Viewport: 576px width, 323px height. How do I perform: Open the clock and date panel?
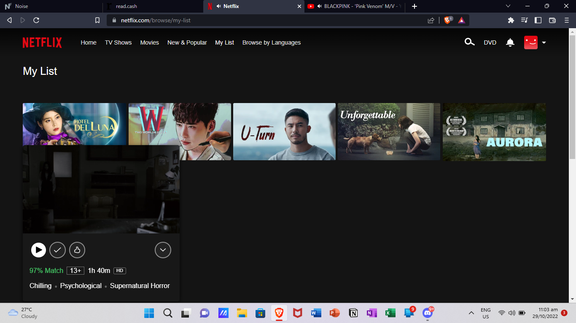point(545,313)
